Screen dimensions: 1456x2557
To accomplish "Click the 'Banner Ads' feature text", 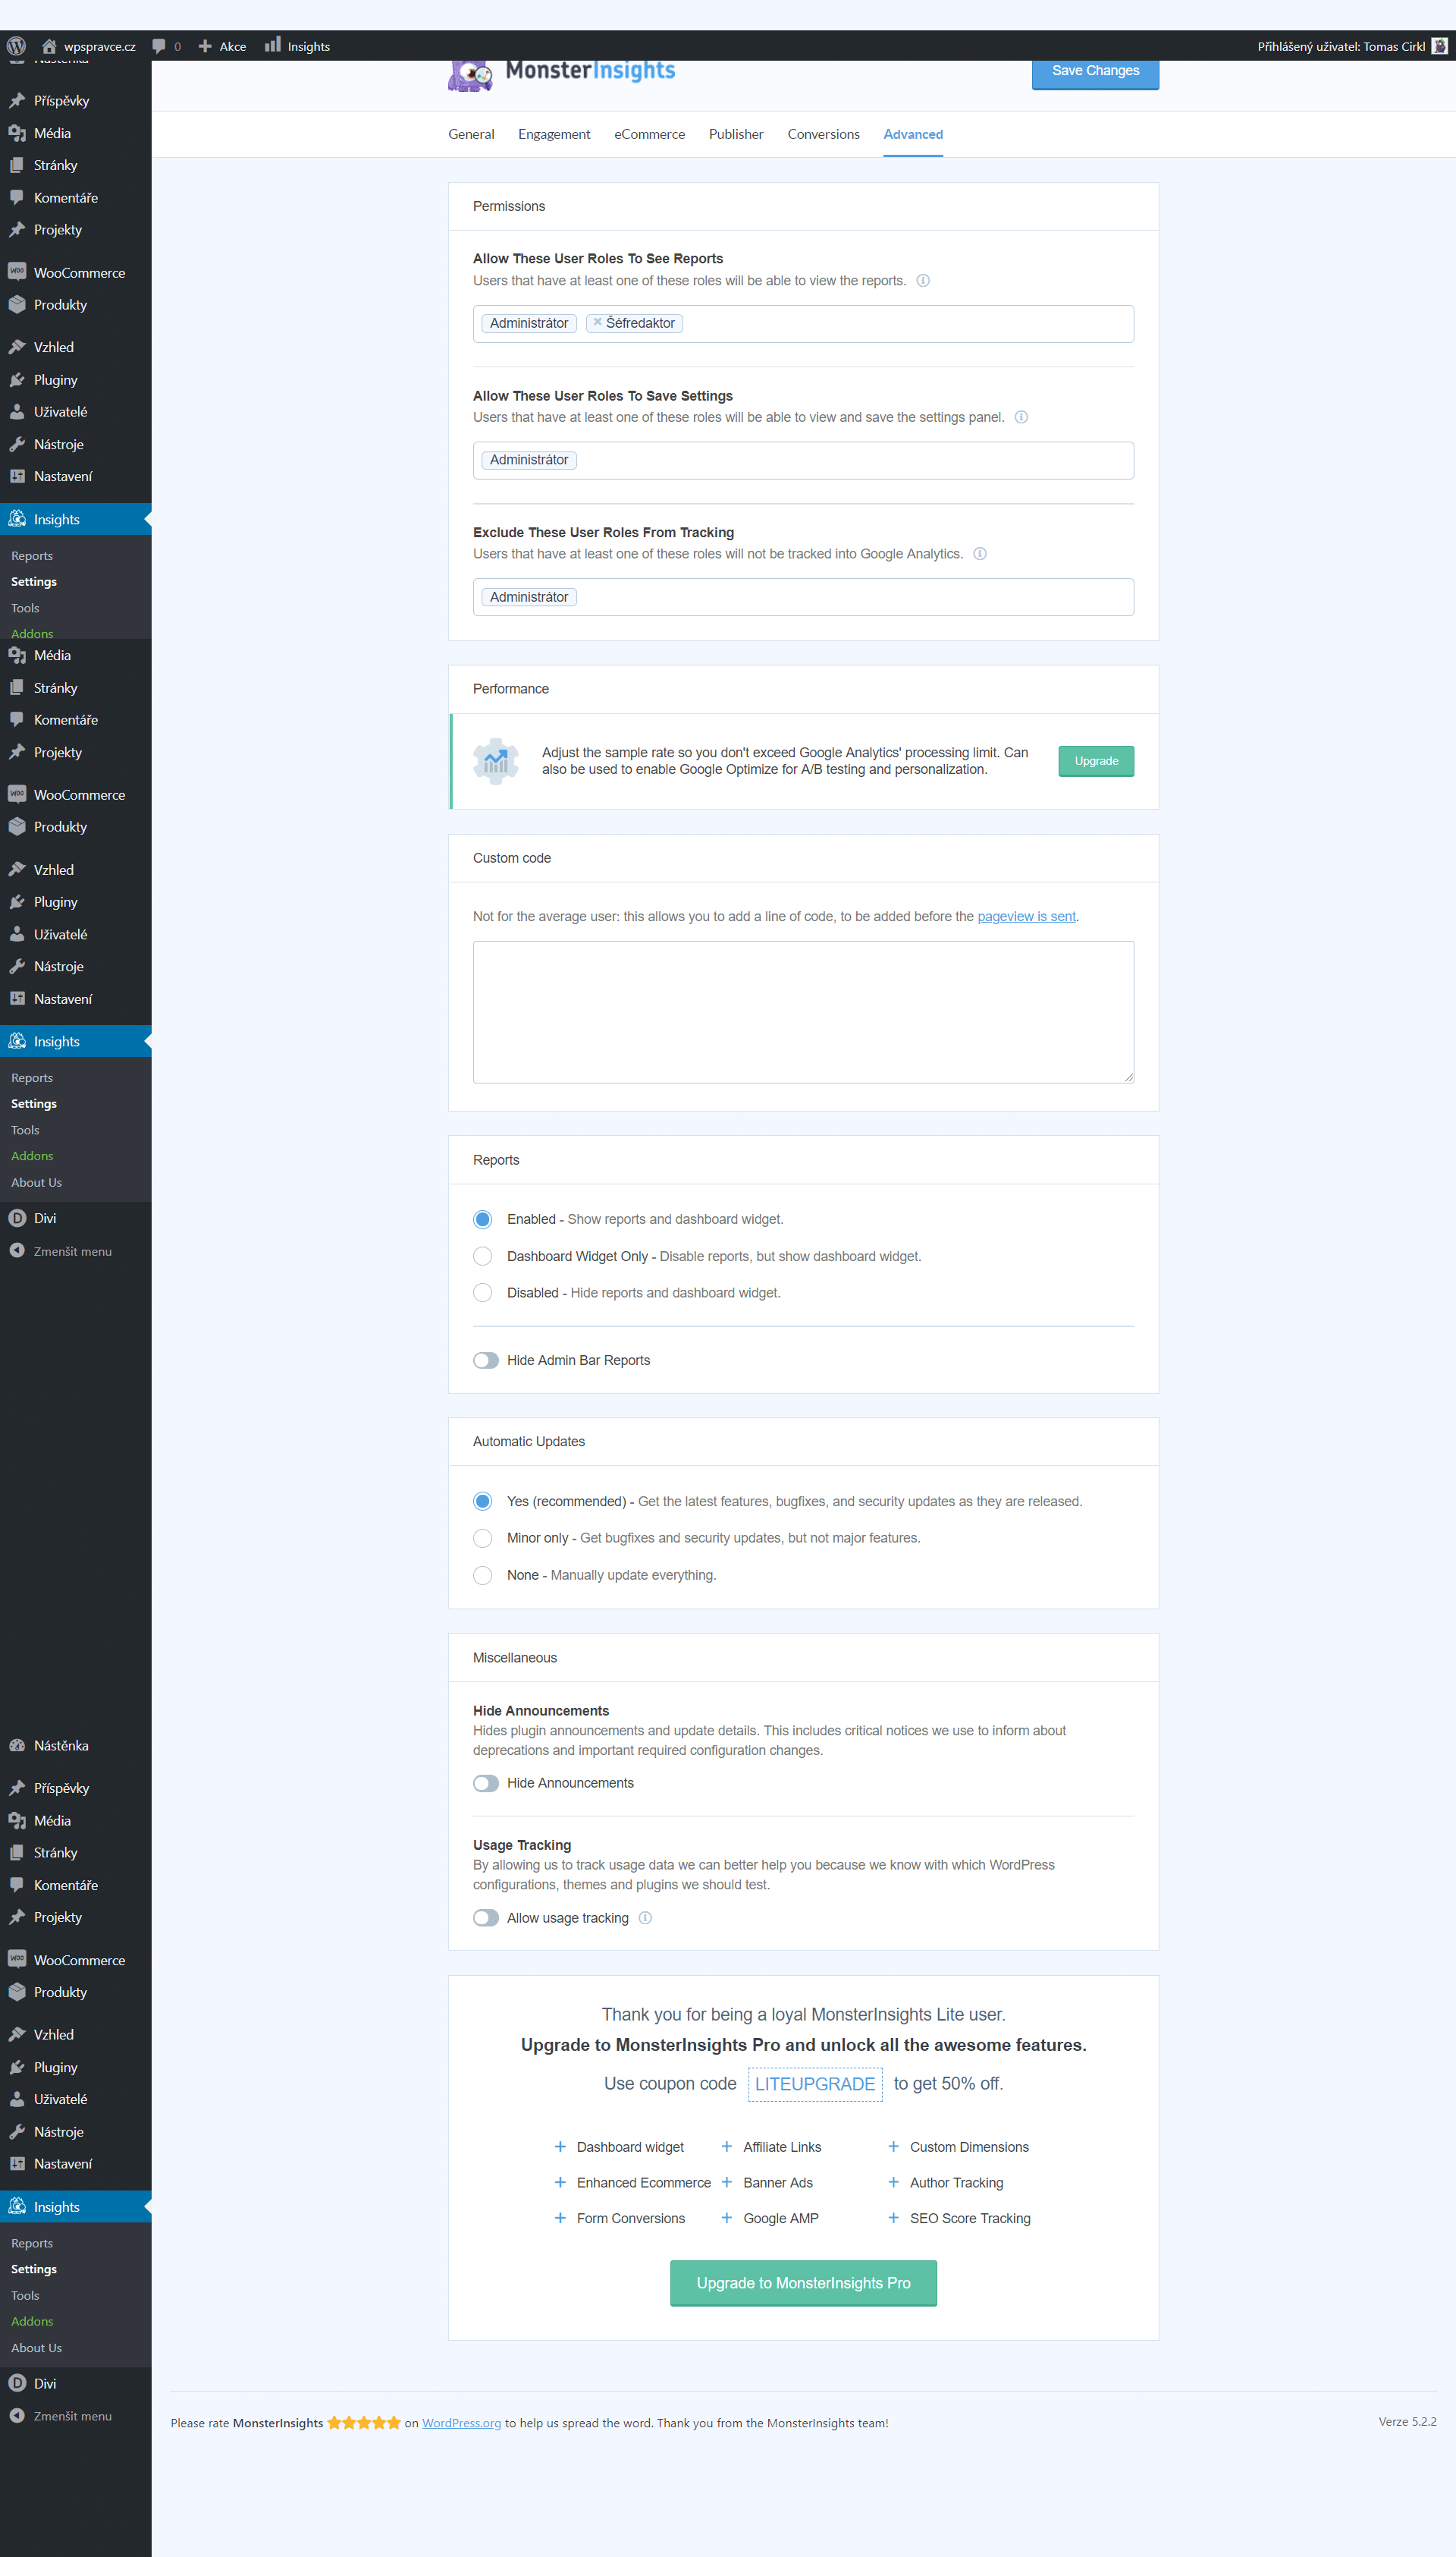I will [x=778, y=2183].
